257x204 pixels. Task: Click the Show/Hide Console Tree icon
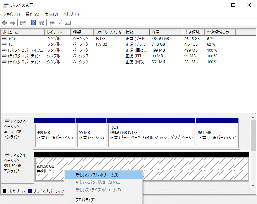23,23
